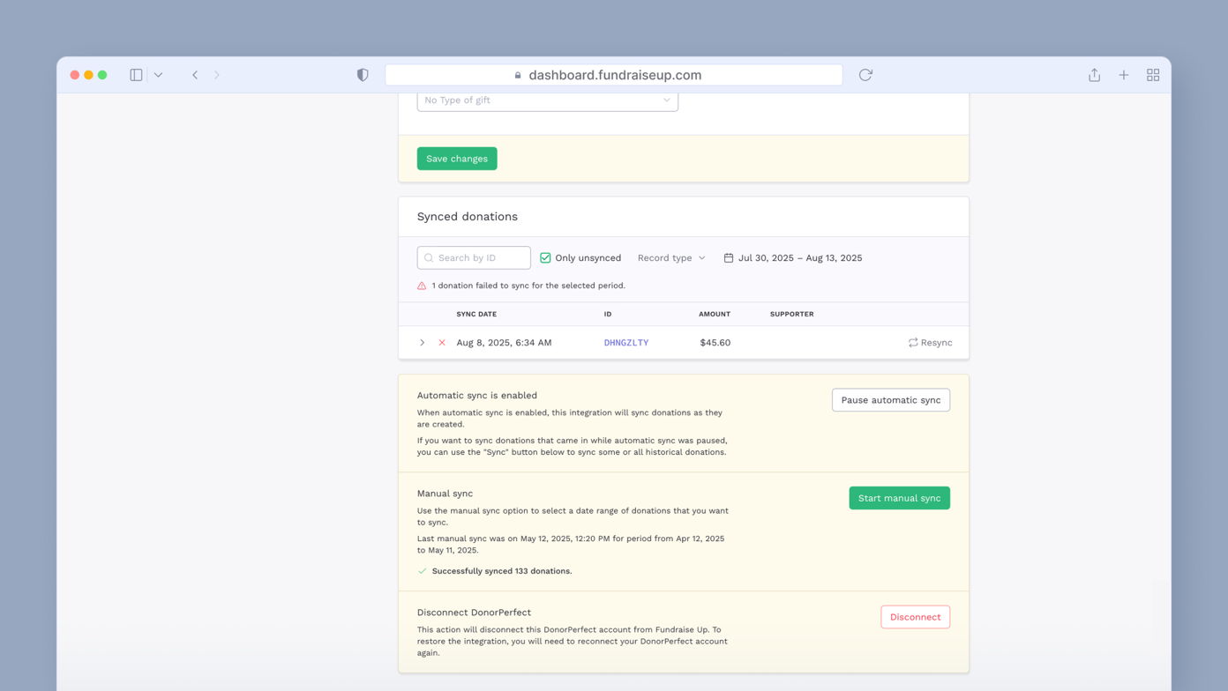
Task: Open donation DHNGZLTY link
Action: [x=626, y=342]
